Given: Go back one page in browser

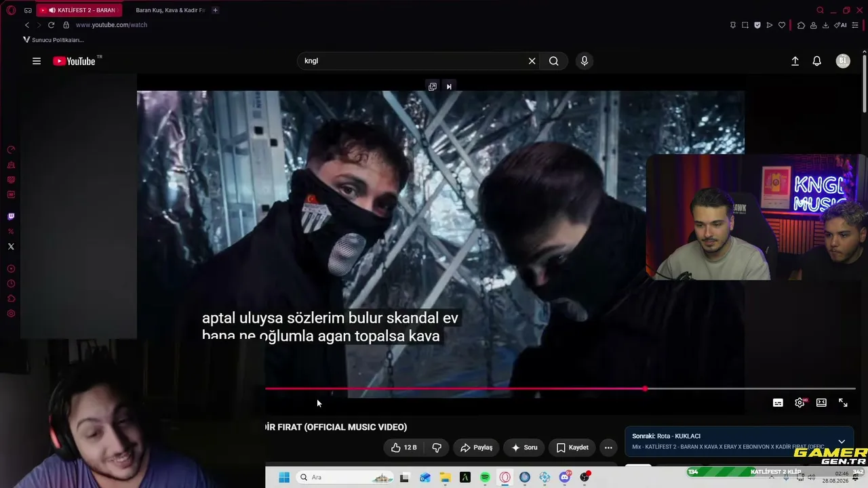Looking at the screenshot, I should tap(27, 25).
